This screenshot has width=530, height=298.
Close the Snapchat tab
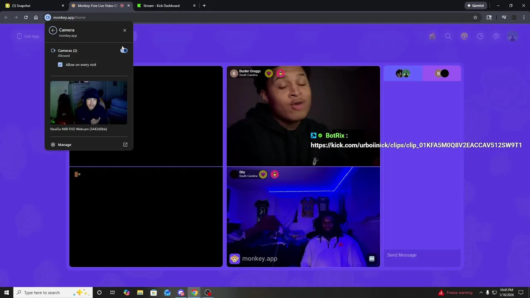[63, 6]
